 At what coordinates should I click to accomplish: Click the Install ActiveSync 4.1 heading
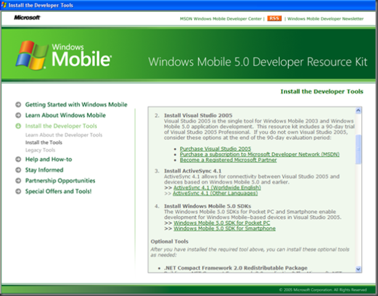(192, 171)
